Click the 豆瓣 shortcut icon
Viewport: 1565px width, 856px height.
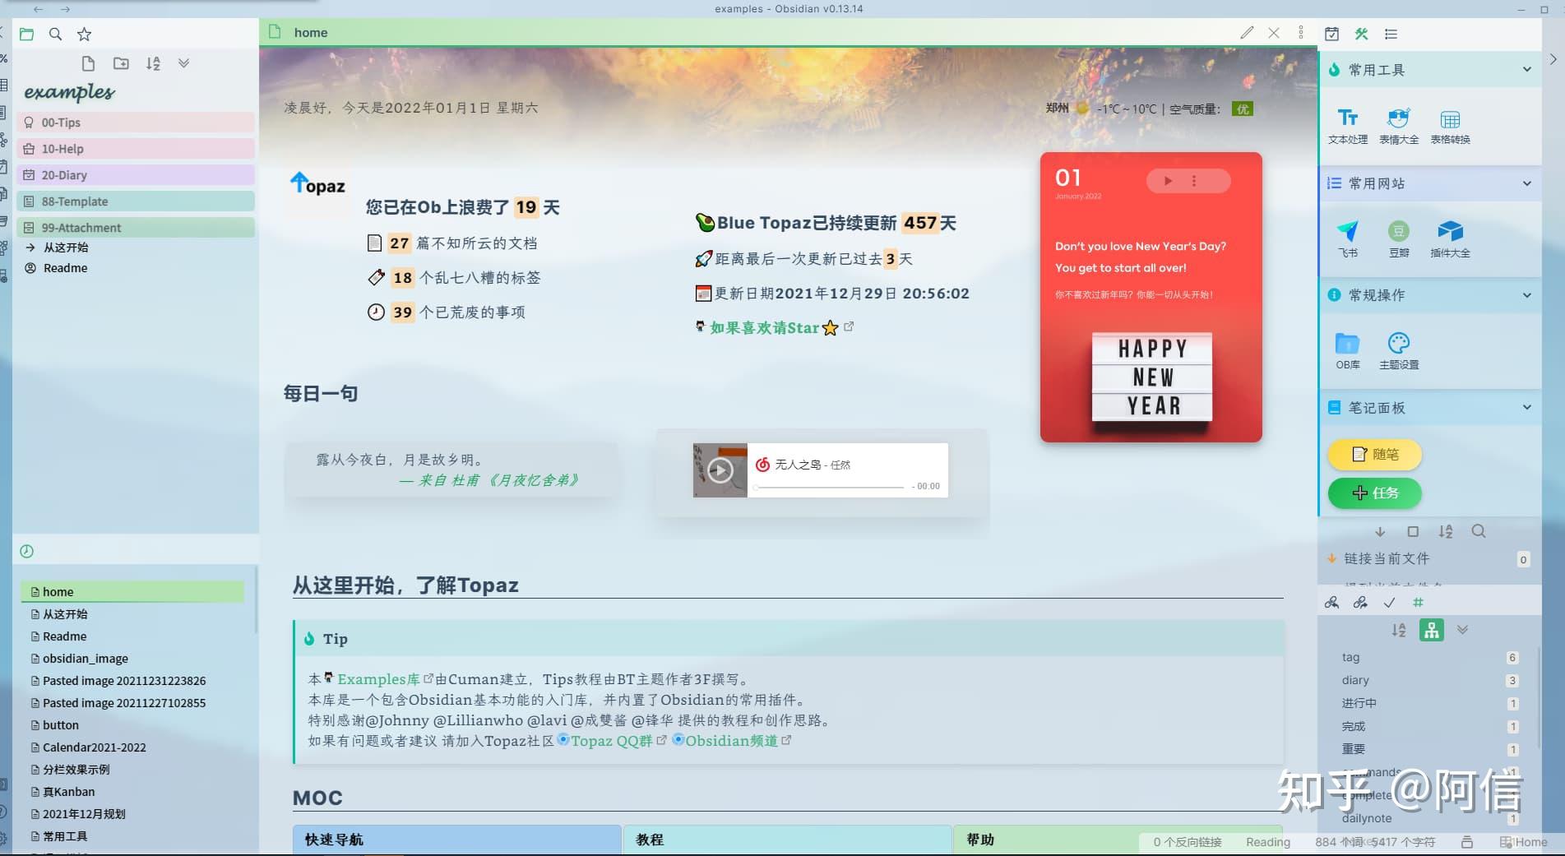coord(1399,238)
